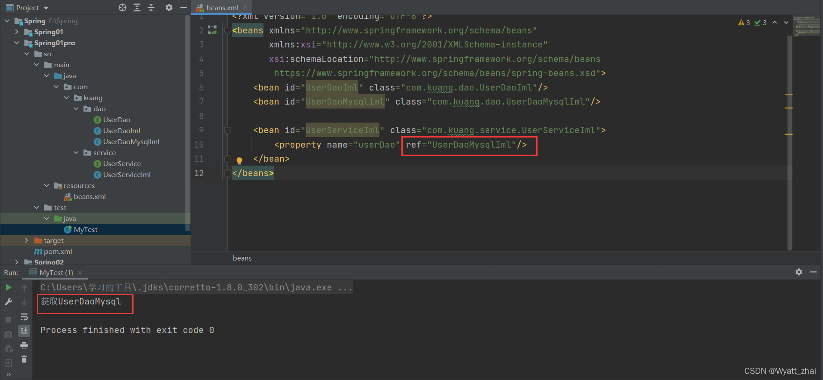
Task: Rerun MyTest with the green play icon
Action: click(8, 287)
